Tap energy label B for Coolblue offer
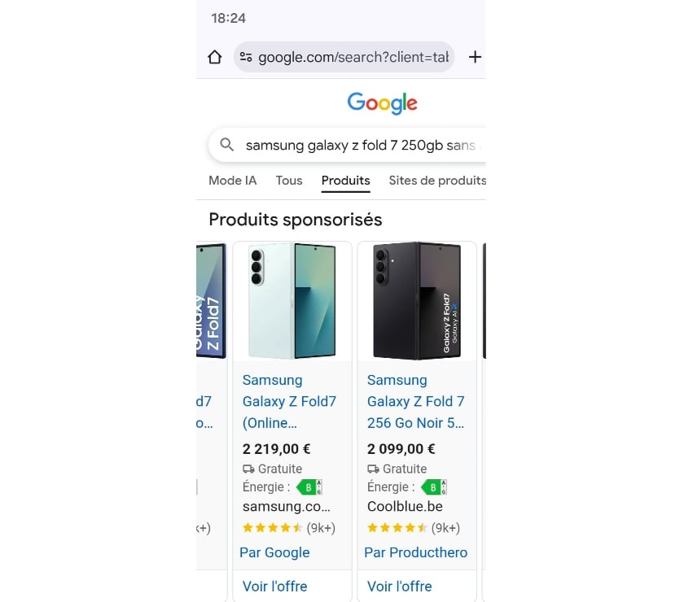The width and height of the screenshot is (684, 602). pyautogui.click(x=434, y=487)
